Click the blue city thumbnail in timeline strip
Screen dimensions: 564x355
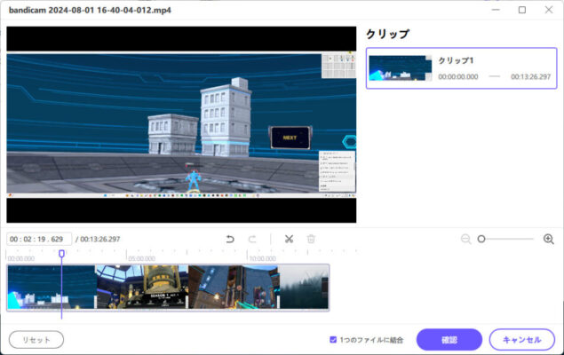point(52,287)
